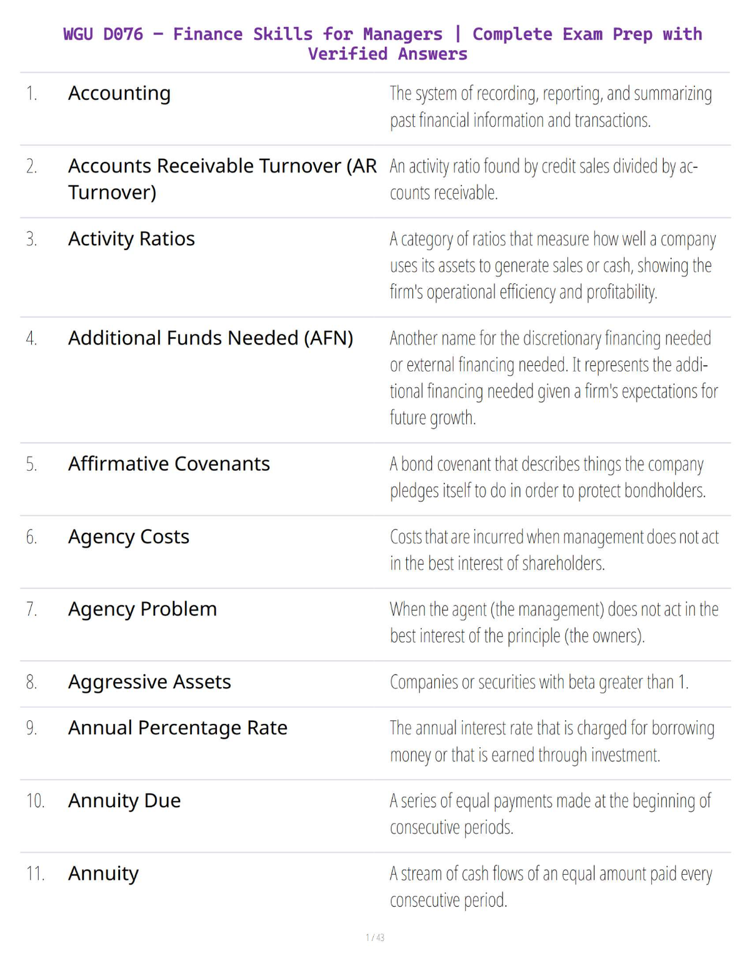Click the Accounts Receivable Turnover term

coord(222,179)
